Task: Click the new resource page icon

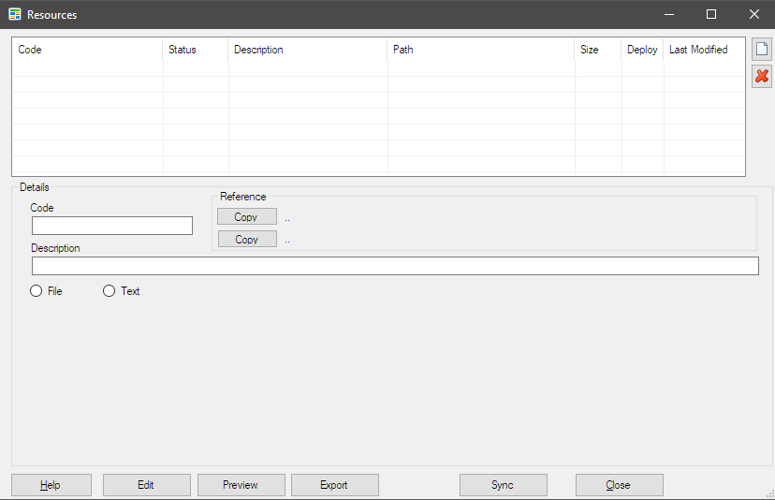Action: pos(762,50)
